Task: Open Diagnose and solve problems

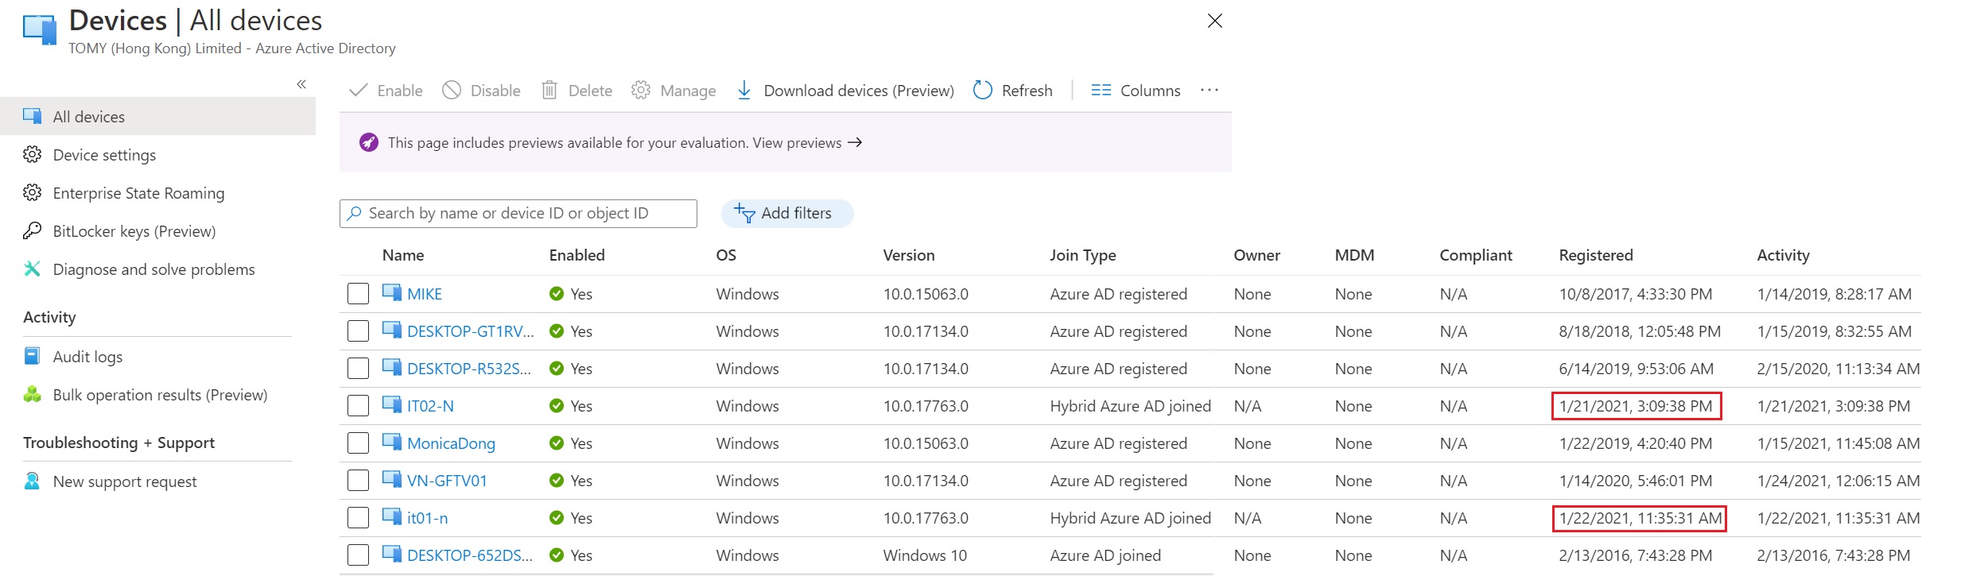Action: click(153, 269)
